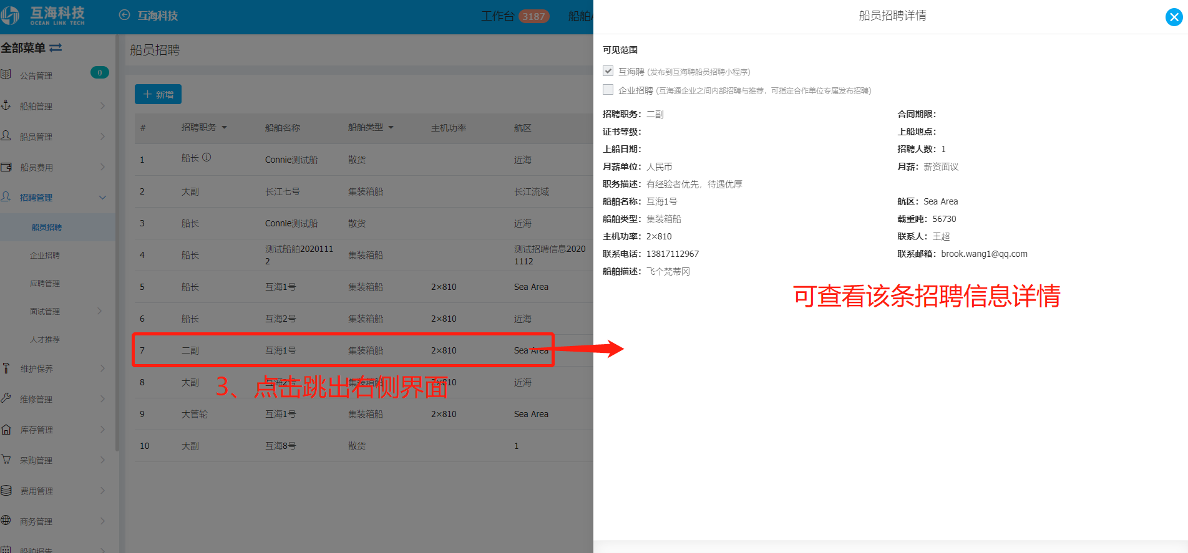Click the 航区 column header

coord(523,128)
